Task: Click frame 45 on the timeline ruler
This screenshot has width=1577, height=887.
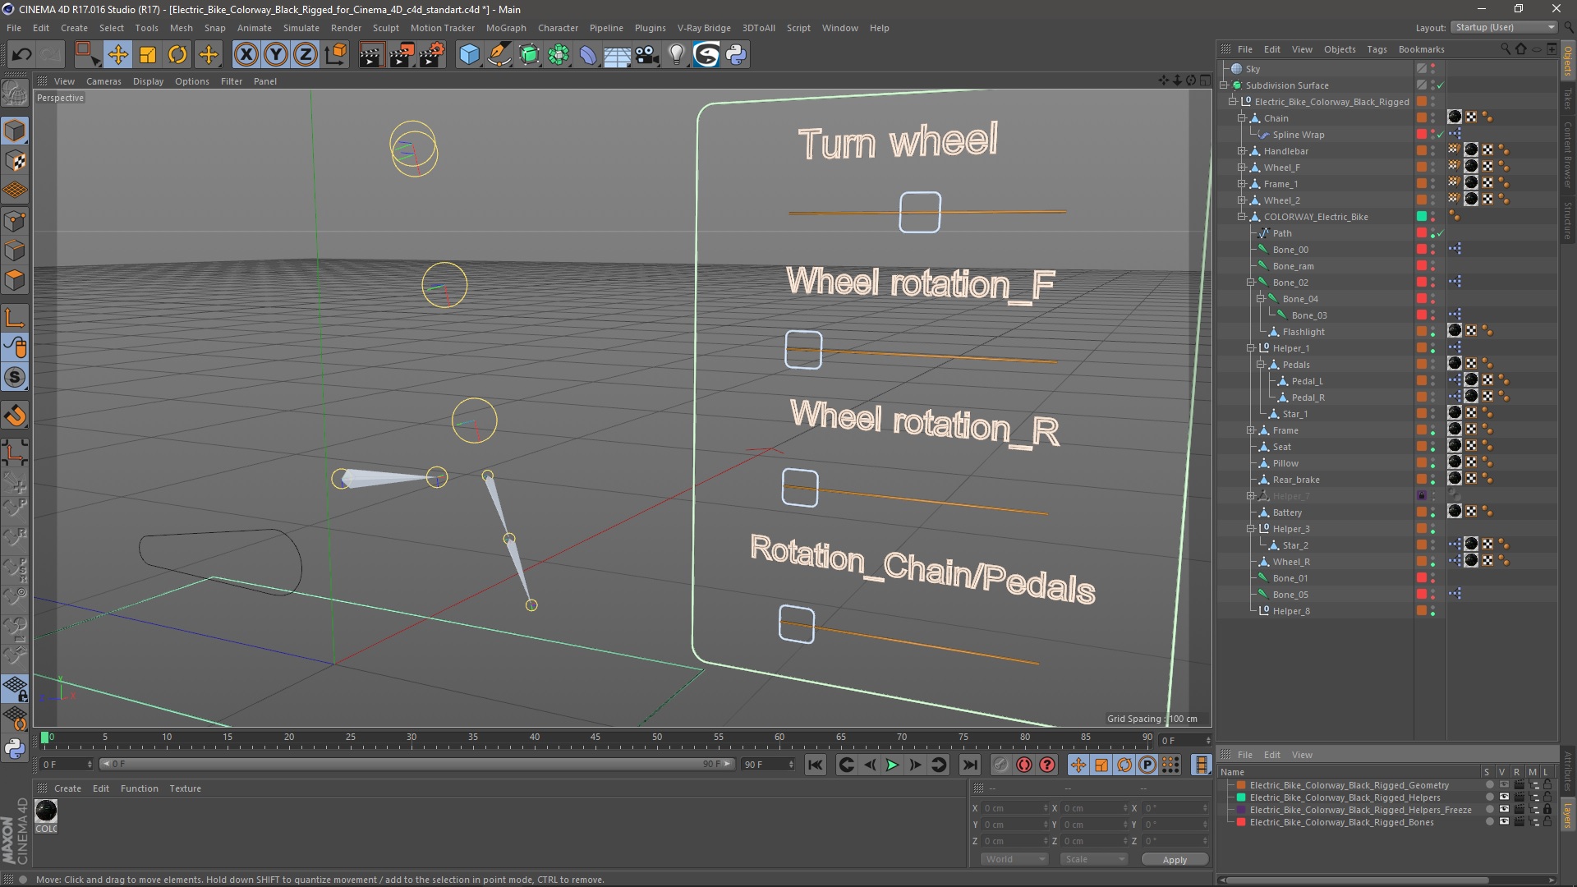Action: tap(595, 738)
